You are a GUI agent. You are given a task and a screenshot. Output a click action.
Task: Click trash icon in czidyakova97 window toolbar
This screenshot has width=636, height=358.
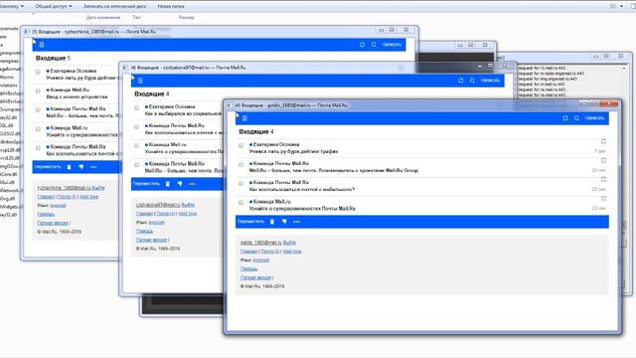(x=168, y=184)
